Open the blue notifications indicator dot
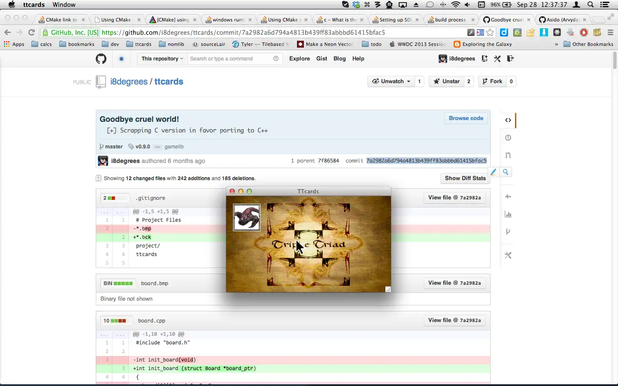The width and height of the screenshot is (618, 386). [x=121, y=59]
